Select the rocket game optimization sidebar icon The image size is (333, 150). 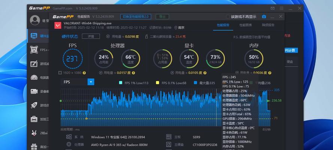[x=34, y=105]
